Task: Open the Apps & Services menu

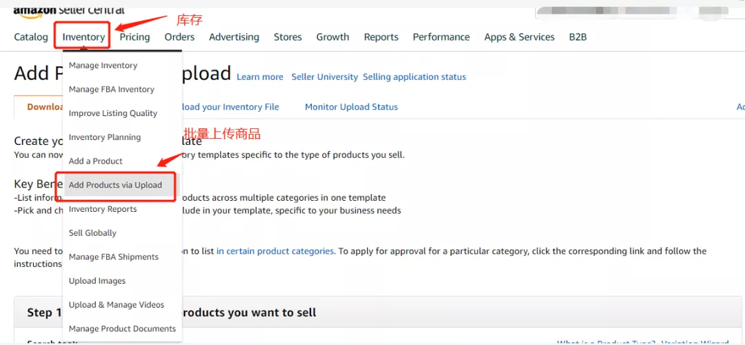Action: coord(519,37)
